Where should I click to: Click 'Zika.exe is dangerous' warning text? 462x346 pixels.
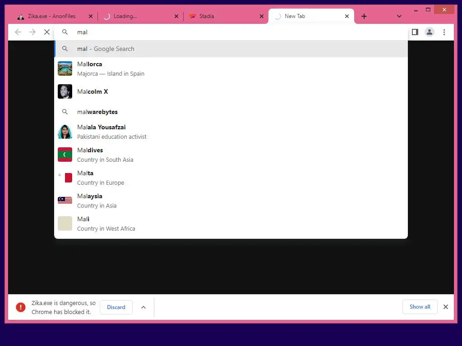(64, 307)
